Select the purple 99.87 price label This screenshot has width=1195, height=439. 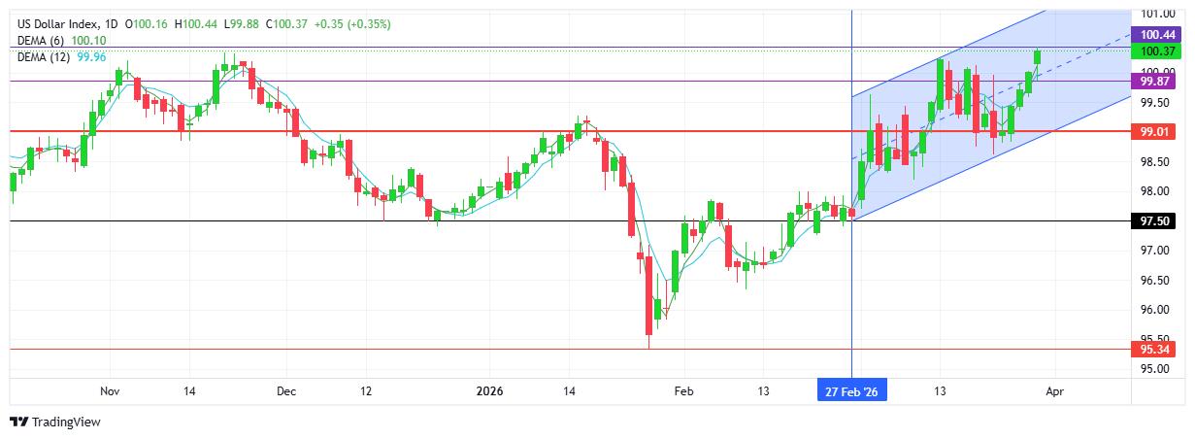tap(1159, 83)
